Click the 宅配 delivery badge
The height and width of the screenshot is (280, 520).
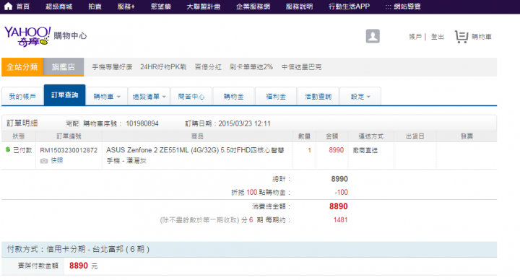click(73, 123)
